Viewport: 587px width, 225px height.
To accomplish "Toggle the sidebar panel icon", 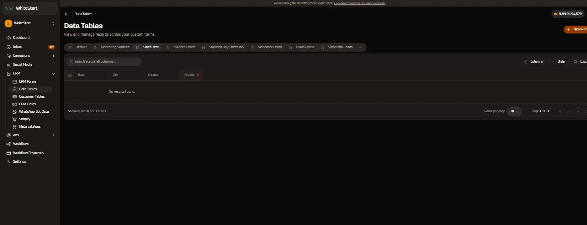I will tap(67, 14).
